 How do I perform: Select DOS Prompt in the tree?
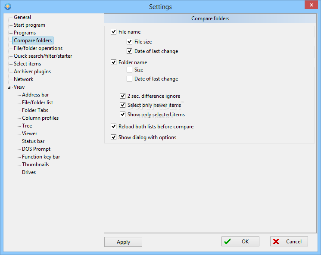pos(36,149)
